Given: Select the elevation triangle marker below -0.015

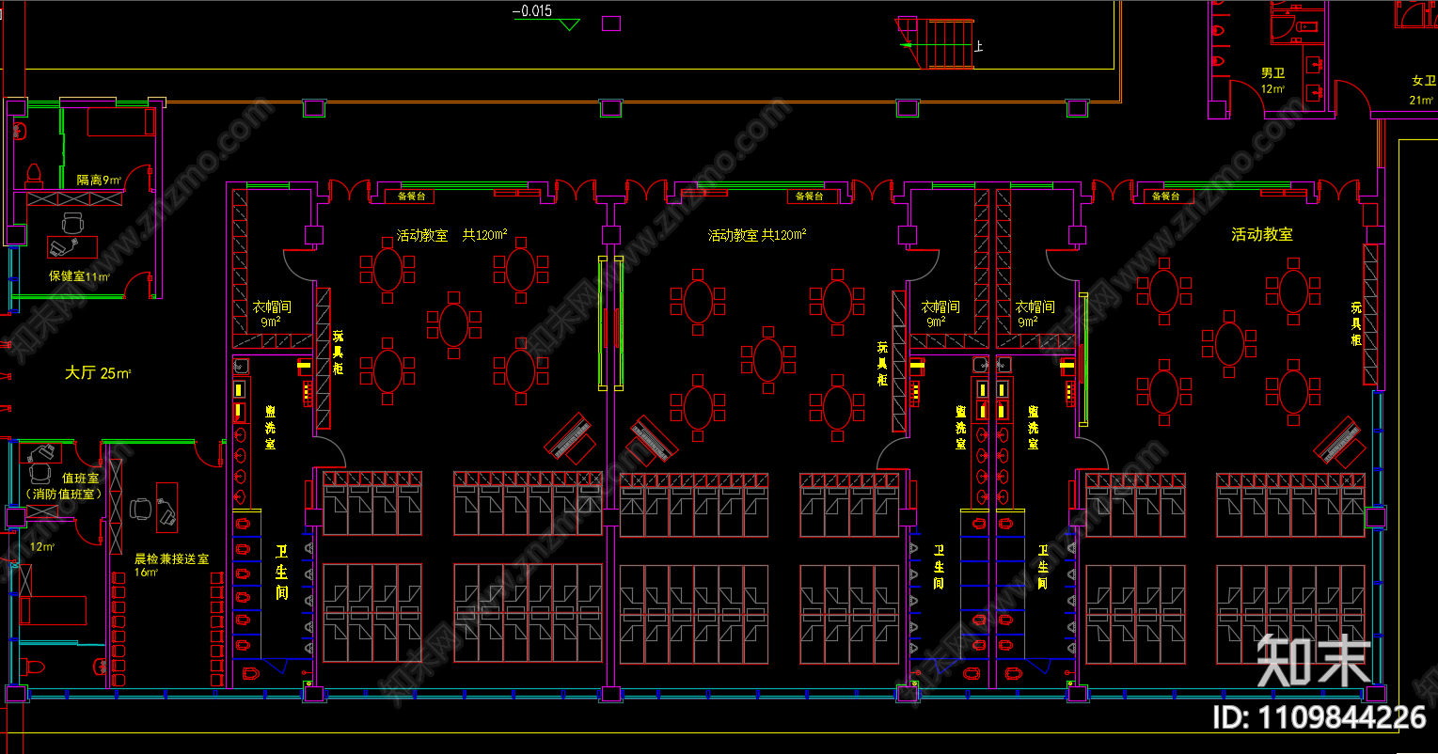Looking at the screenshot, I should (x=569, y=24).
